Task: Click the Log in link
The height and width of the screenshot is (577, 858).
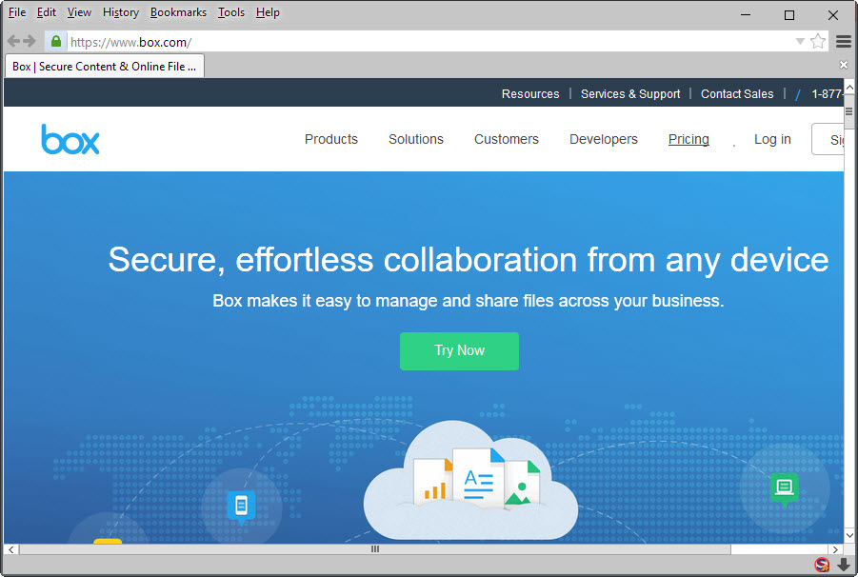Action: (x=772, y=139)
